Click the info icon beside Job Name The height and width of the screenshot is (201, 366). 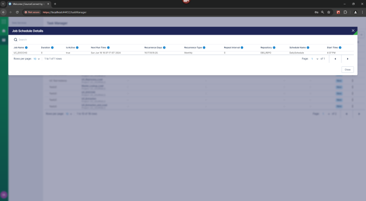click(26, 47)
